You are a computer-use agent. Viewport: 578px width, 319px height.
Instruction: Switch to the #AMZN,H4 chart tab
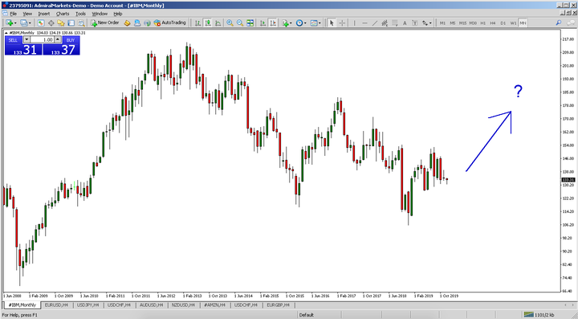[x=214, y=305]
